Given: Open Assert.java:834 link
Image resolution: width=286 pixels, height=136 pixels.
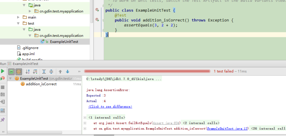Looking at the screenshot, I should [167, 123].
